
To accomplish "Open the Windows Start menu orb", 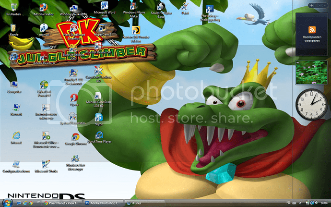I will 9,202.
